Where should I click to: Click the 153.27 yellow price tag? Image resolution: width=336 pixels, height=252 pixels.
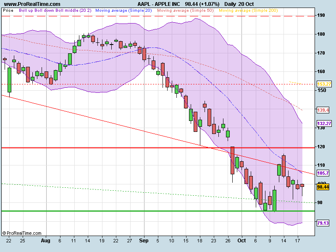(x=324, y=84)
